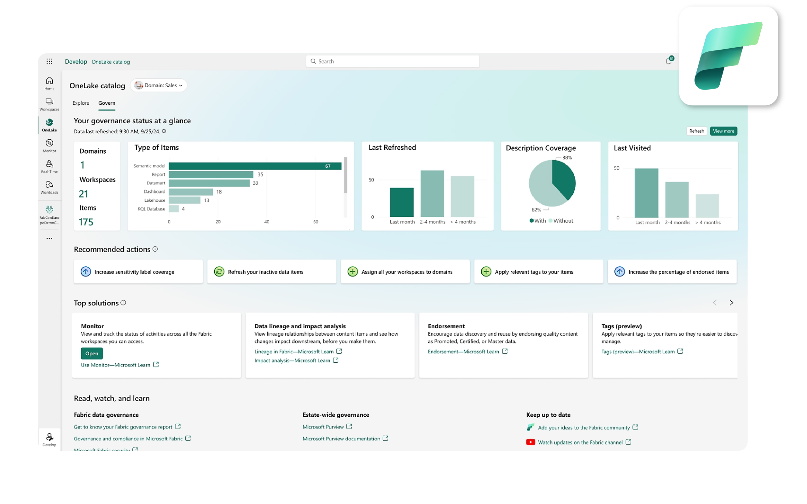Go to Home in the sidebar
Screen dimensions: 807x504
point(49,83)
